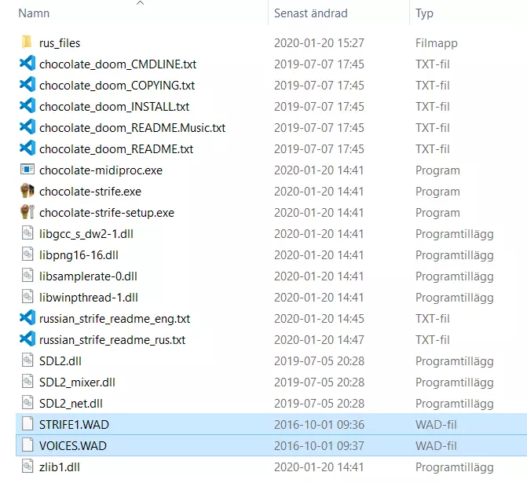
Task: Click the icon beside russian_strife_readme_eng.txt
Action: 27,317
